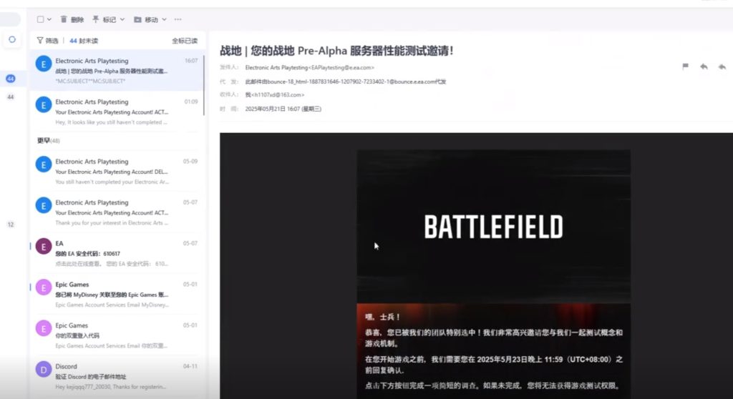Open the 01:09 Electronic Arts Playtesting email

click(117, 112)
